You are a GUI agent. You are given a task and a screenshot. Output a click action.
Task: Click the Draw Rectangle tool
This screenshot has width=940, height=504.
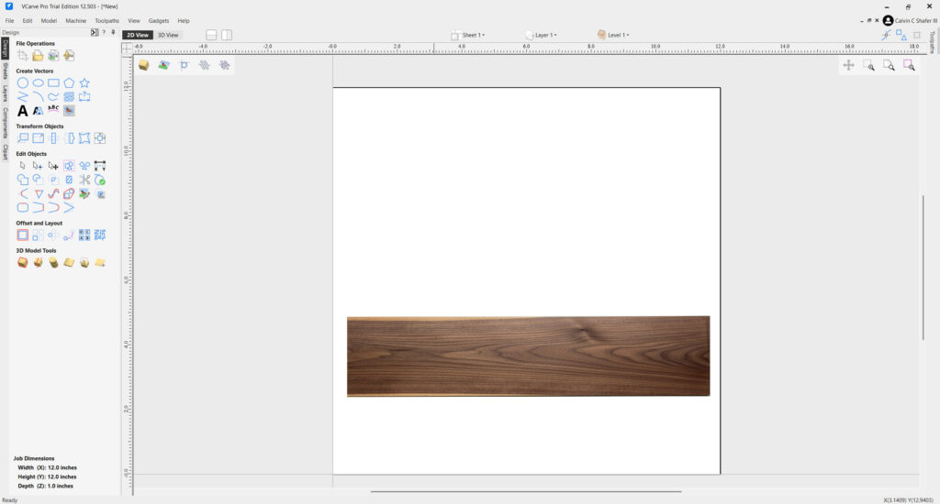coord(53,82)
